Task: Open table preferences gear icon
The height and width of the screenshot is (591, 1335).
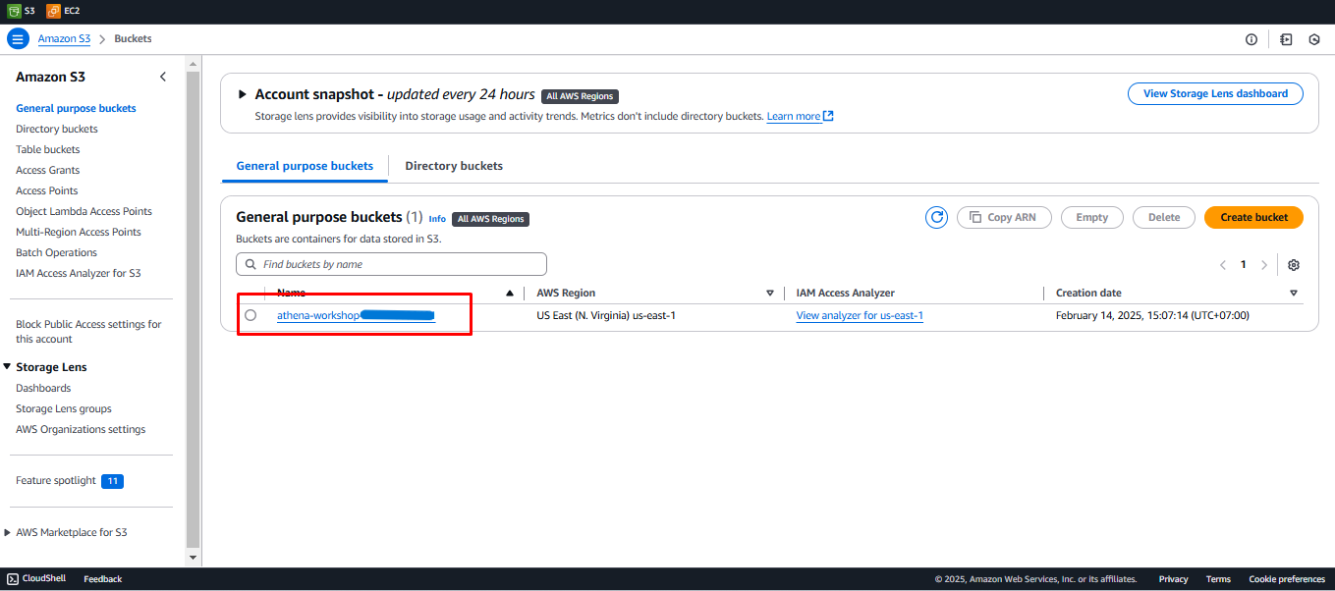Action: point(1294,265)
